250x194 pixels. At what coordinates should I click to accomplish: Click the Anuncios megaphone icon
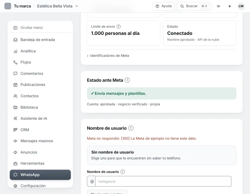point(15,152)
